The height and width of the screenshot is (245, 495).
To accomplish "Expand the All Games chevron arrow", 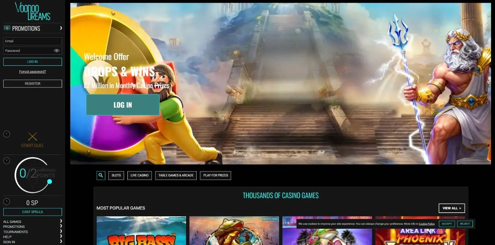I will coord(61,221).
